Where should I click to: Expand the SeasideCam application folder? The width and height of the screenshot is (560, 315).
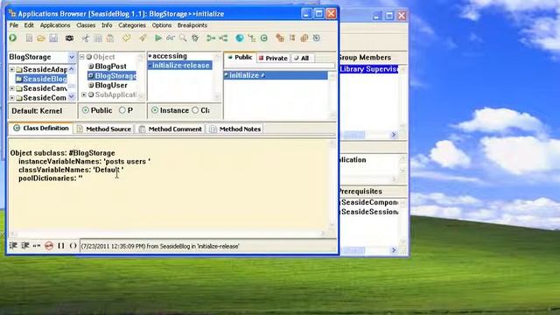[x=12, y=88]
